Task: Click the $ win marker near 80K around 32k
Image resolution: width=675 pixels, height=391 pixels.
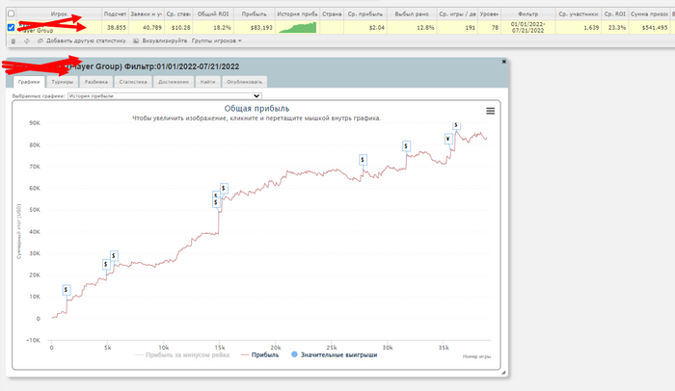Action: pyautogui.click(x=406, y=146)
